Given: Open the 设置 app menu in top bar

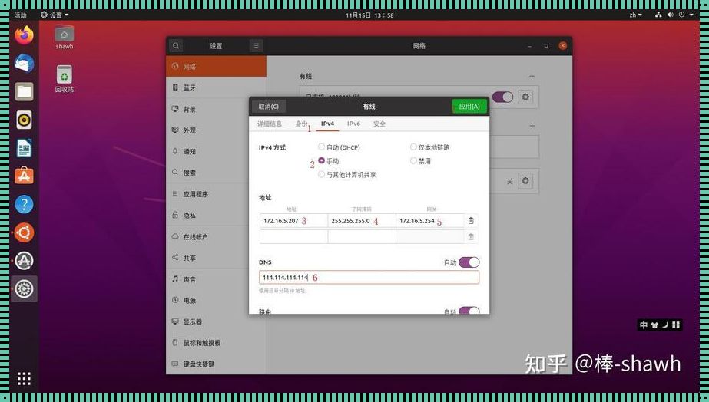Looking at the screenshot, I should (x=55, y=15).
